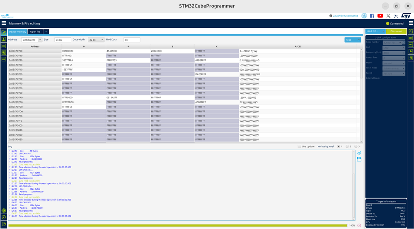The image size is (414, 229).
Task: Click the YouTube icon
Action: pos(380,16)
